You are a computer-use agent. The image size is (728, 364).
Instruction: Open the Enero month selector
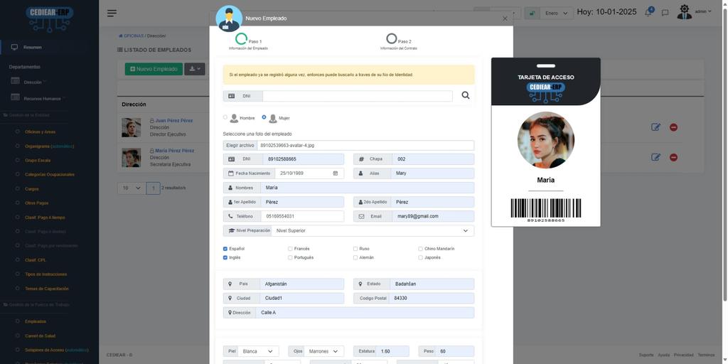coord(557,13)
